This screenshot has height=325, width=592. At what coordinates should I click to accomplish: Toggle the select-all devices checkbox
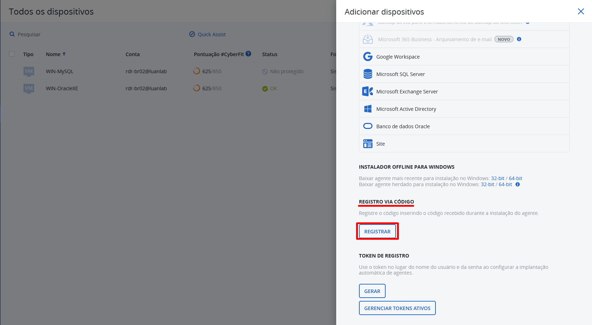(12, 54)
